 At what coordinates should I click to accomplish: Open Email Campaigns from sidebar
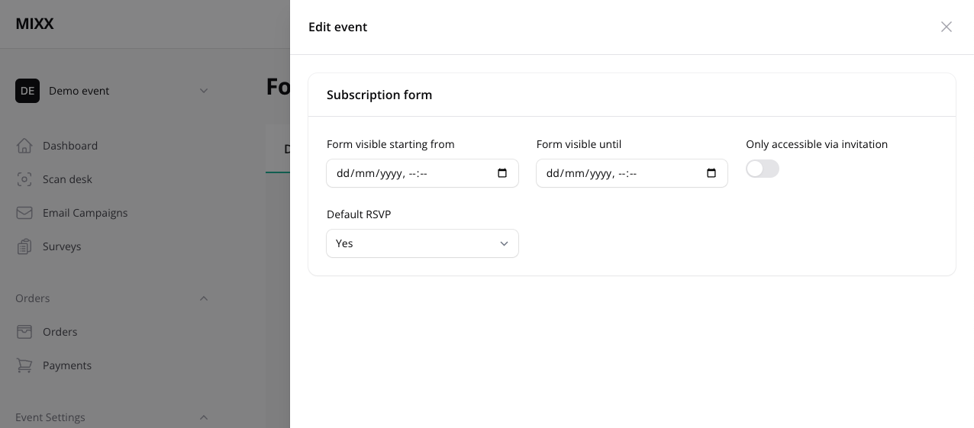85,213
